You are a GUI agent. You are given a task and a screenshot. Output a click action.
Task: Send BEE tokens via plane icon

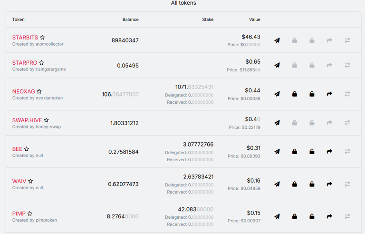pyautogui.click(x=277, y=152)
